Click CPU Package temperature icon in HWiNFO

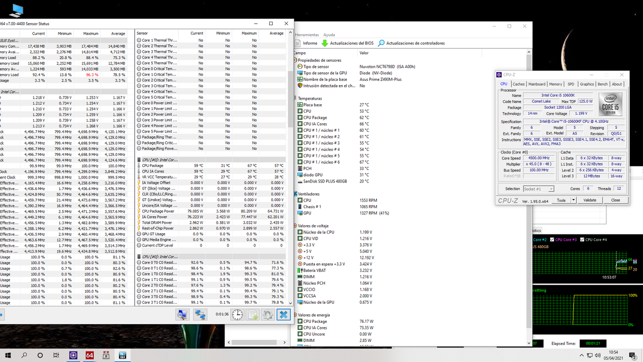coord(139,165)
